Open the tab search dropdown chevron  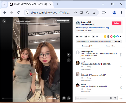pos(4,4)
